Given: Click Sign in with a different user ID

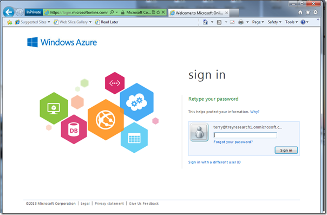Looking at the screenshot, I should 214,162.
